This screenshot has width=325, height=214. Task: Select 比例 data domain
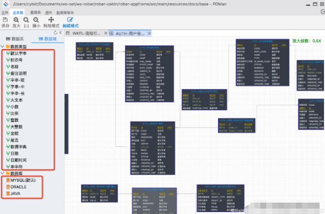click(12, 114)
